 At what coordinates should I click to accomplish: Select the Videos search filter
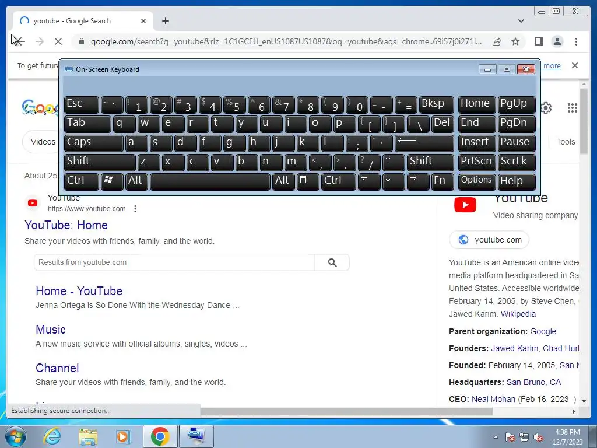(x=43, y=142)
